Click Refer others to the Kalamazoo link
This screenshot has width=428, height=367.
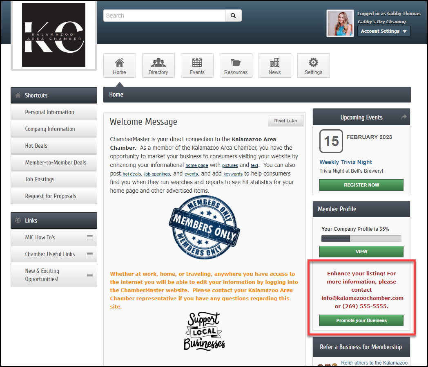click(x=374, y=362)
